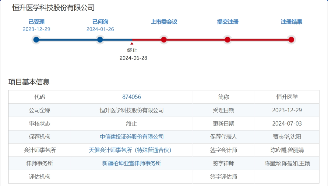Click the blue starting dot on timeline
This screenshot has width=328, height=186.
(37, 39)
